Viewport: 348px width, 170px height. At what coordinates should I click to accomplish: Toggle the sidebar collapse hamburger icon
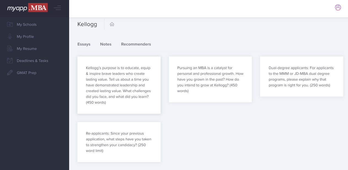pos(57,8)
